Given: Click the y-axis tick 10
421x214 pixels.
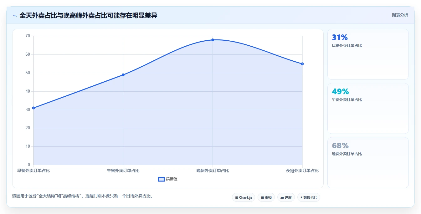Looking at the screenshot, I should click(28, 146).
